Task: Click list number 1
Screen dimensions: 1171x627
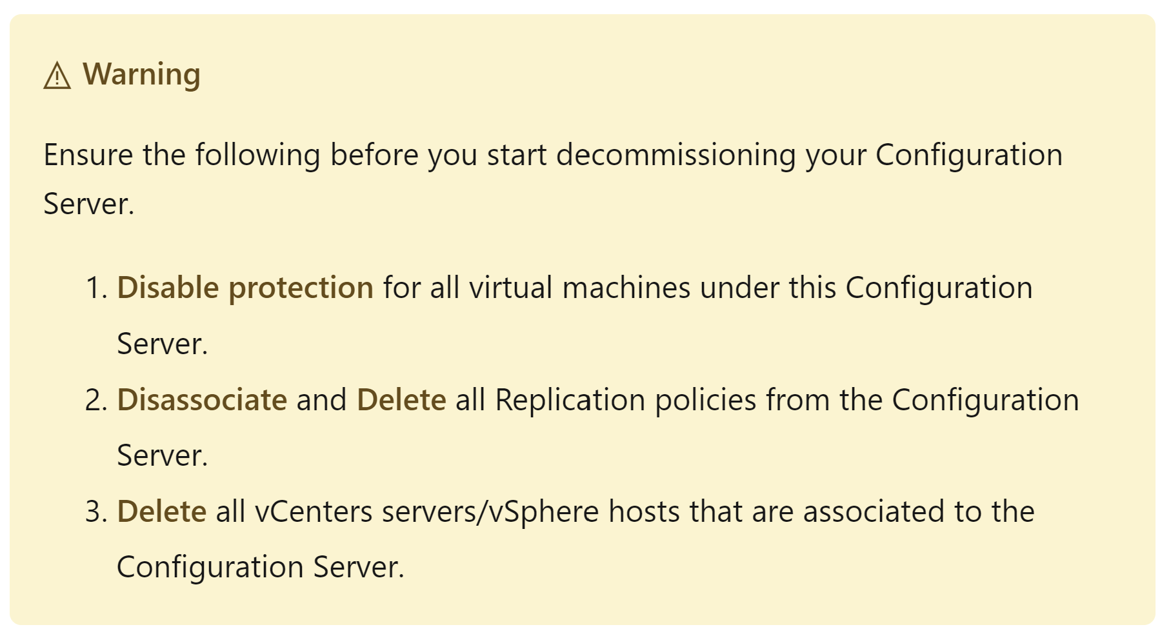Action: tap(96, 288)
